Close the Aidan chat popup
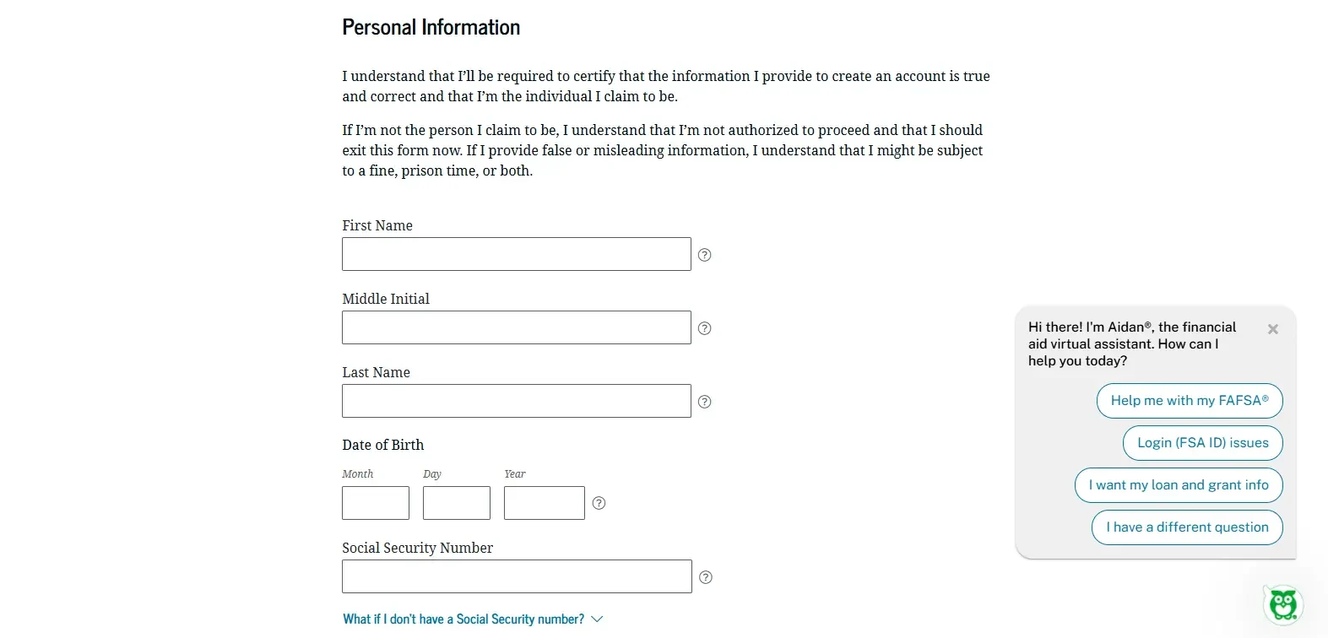Viewport: 1328px width, 638px height. click(1273, 329)
